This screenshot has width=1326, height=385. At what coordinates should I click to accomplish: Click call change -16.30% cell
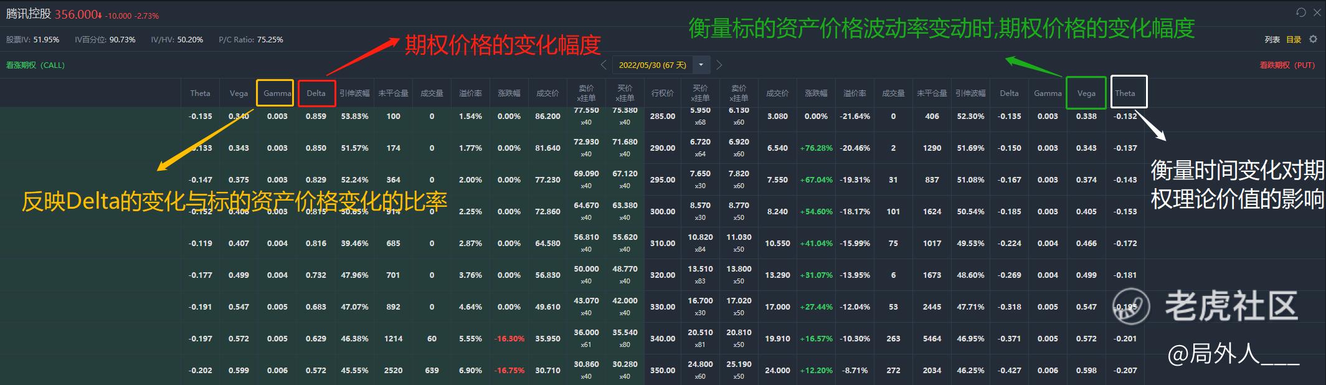click(x=509, y=339)
